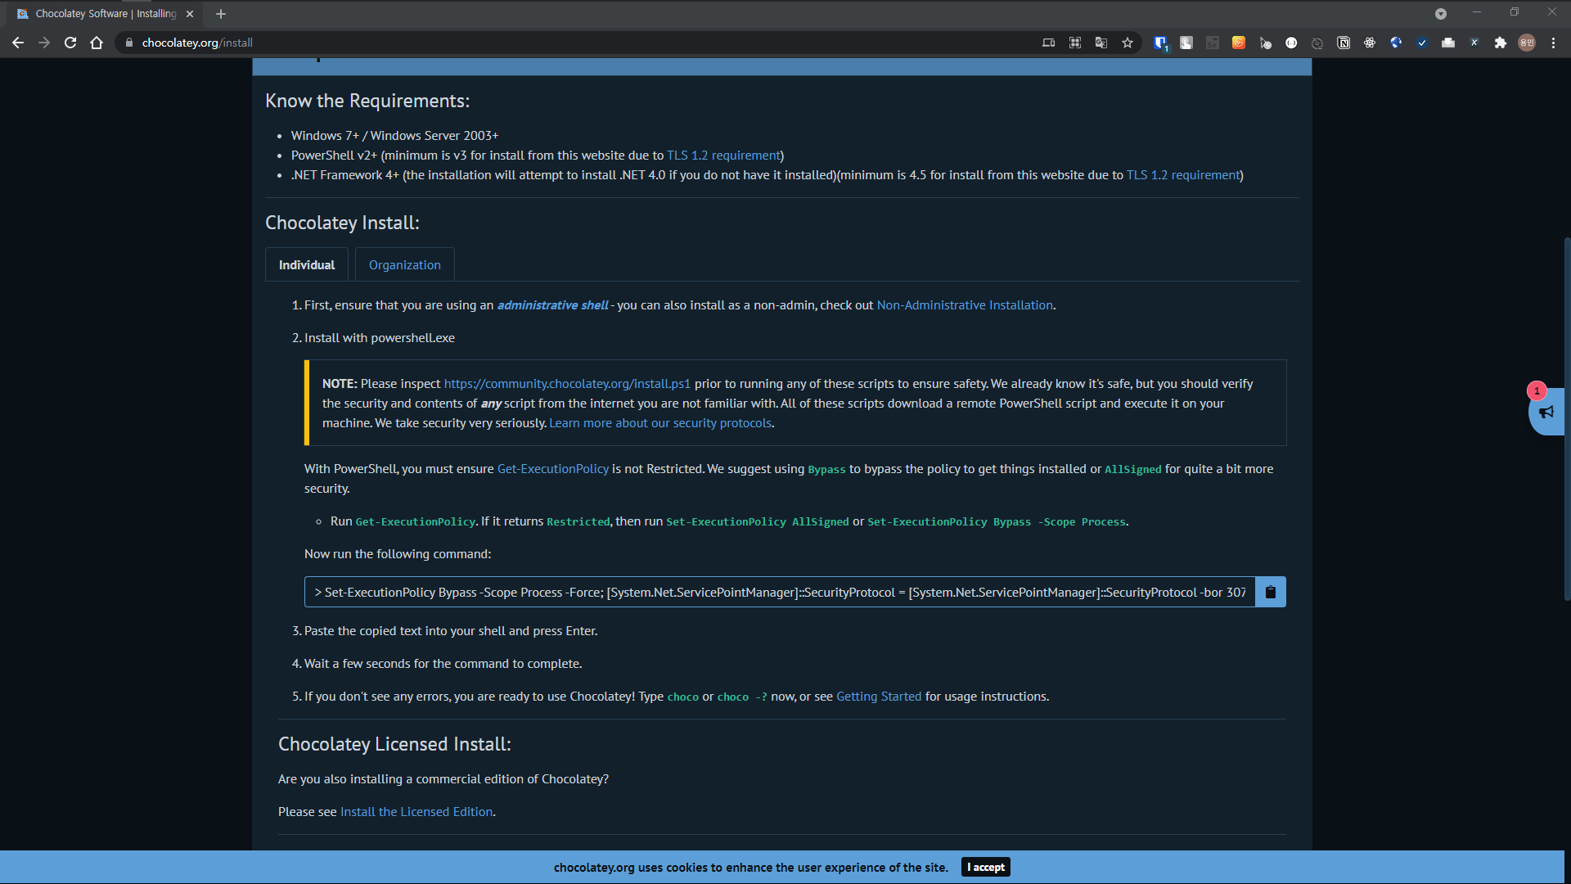The image size is (1571, 884).
Task: Click the address bar URL
Action: coord(197,43)
